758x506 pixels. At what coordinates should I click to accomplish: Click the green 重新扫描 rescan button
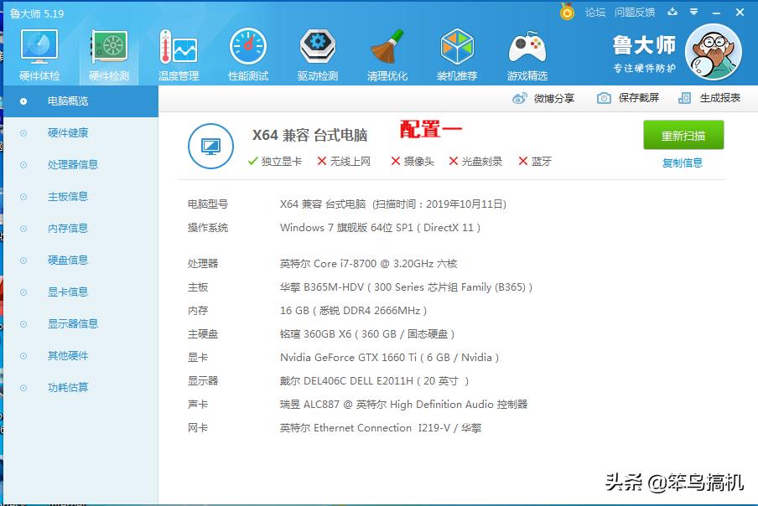tap(685, 135)
